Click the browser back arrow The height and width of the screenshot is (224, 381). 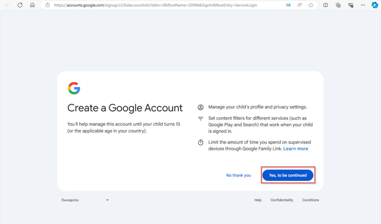[x=7, y=5]
